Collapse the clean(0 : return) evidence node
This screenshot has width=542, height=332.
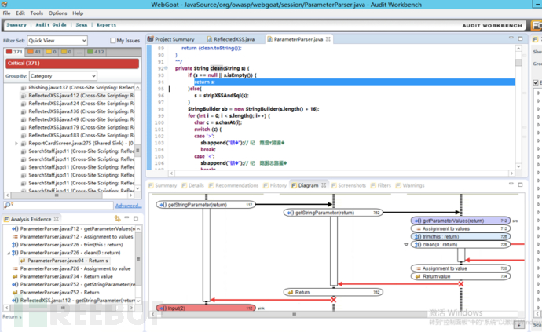[x=7, y=253]
